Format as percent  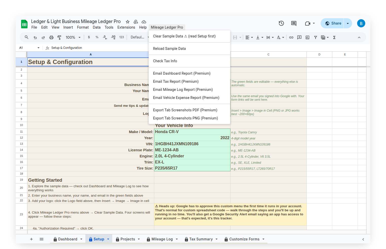97,37
